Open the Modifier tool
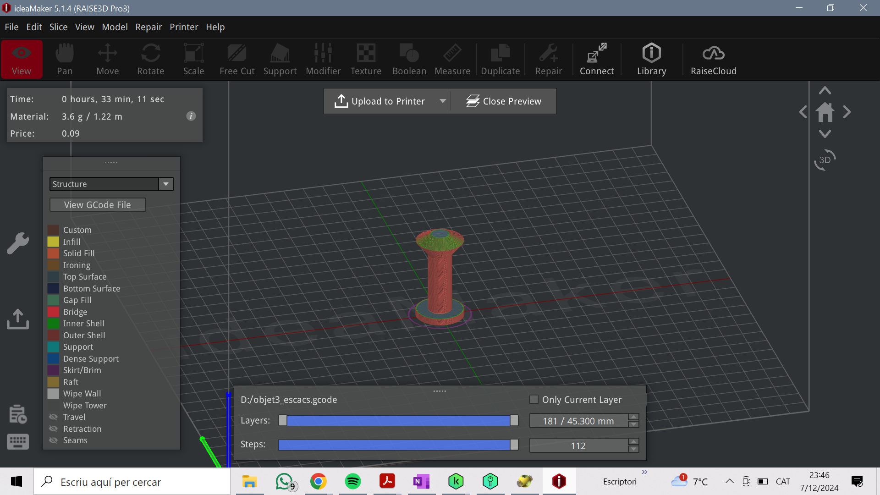This screenshot has width=880, height=495. point(323,60)
